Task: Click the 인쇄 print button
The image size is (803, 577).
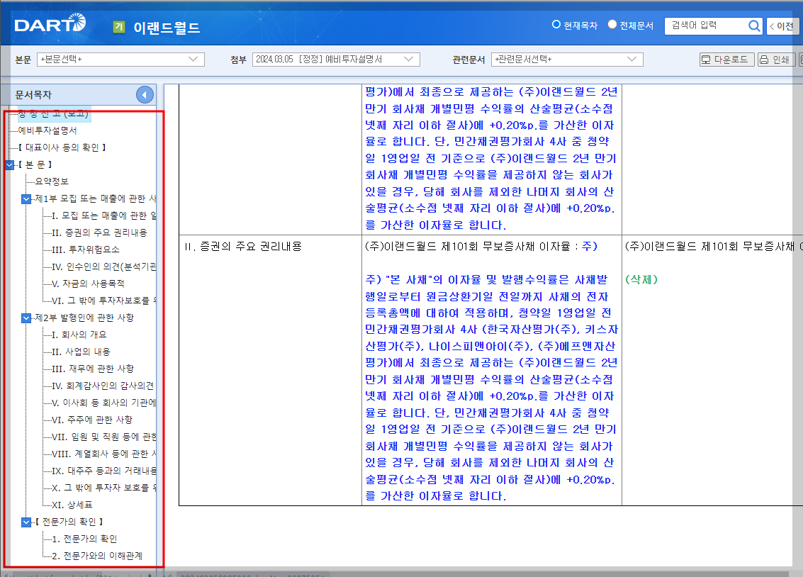Action: [x=776, y=60]
